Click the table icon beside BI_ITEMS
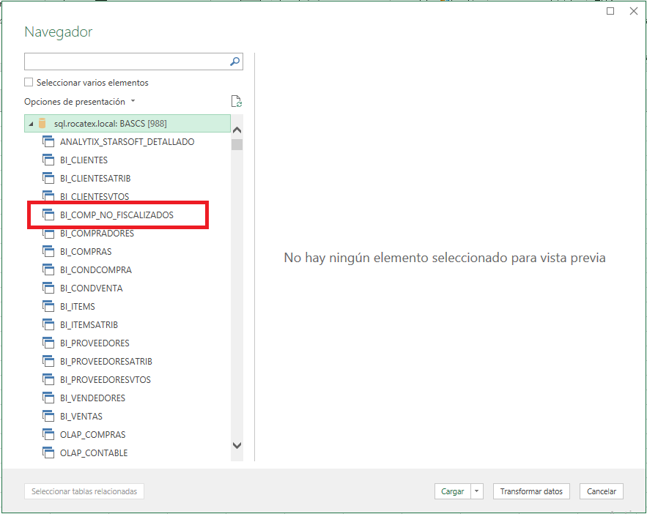647x514 pixels. 49,306
